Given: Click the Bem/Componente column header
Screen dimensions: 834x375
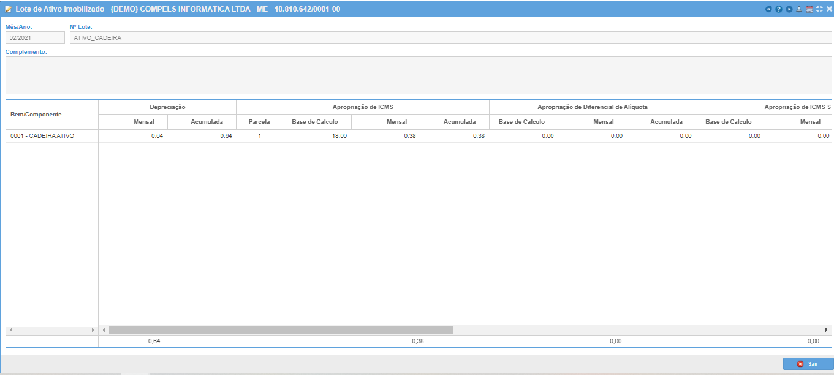Looking at the screenshot, I should 52,115.
